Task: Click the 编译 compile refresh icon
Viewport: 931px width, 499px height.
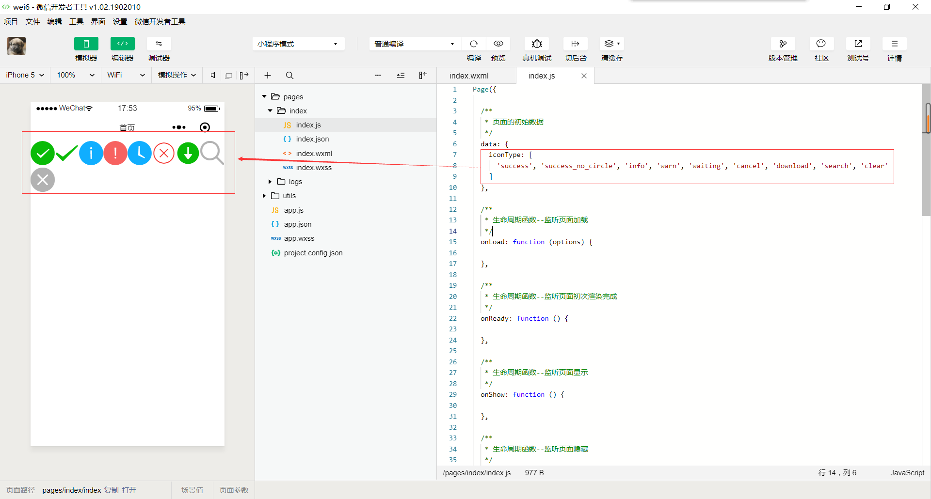Action: pyautogui.click(x=474, y=44)
